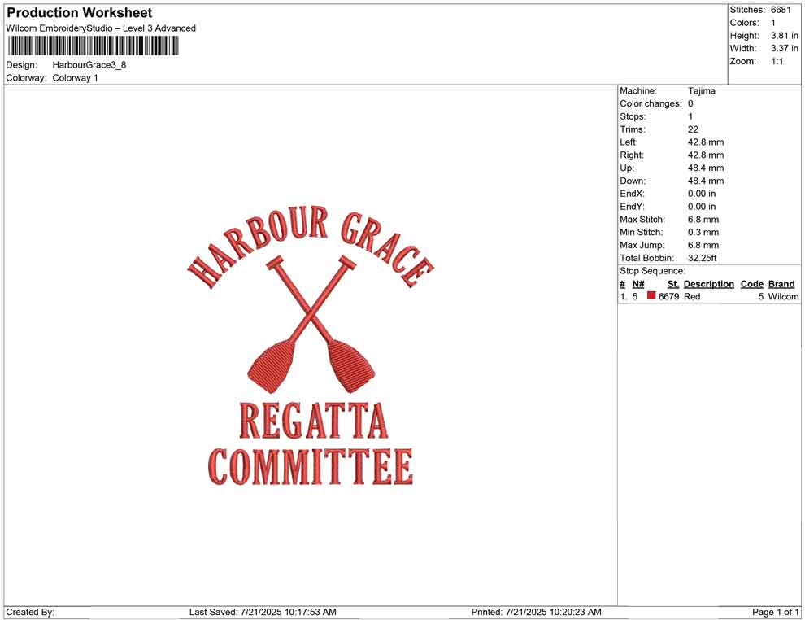Image resolution: width=805 pixels, height=620 pixels.
Task: Click the Stitches value '6681'
Action: pyautogui.click(x=781, y=10)
